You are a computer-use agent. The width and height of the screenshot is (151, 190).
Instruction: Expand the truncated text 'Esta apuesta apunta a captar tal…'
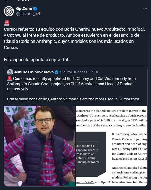coord(37,60)
